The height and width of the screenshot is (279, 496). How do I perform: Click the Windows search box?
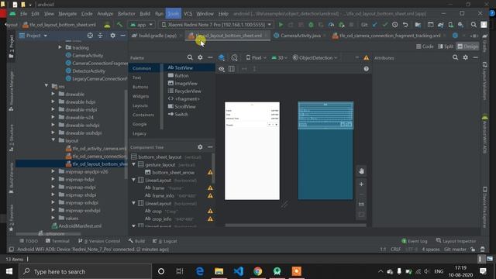85,271
